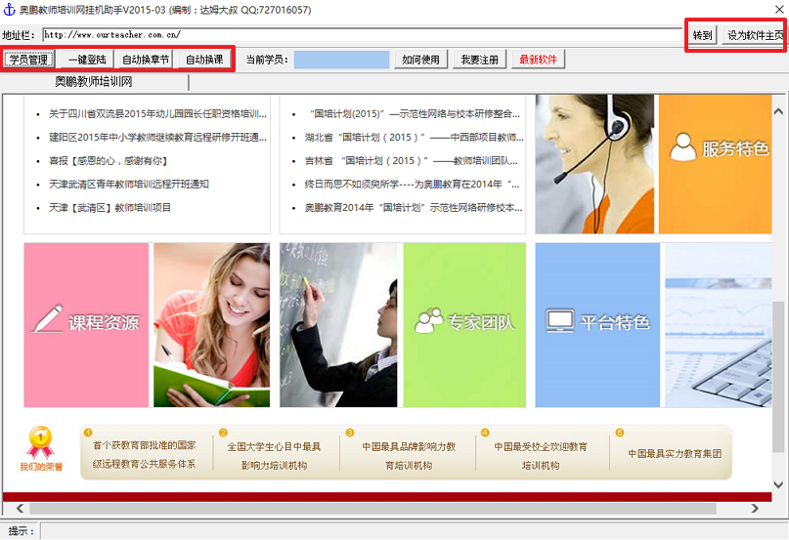Click the scroll up arrow of the page

tap(778, 111)
